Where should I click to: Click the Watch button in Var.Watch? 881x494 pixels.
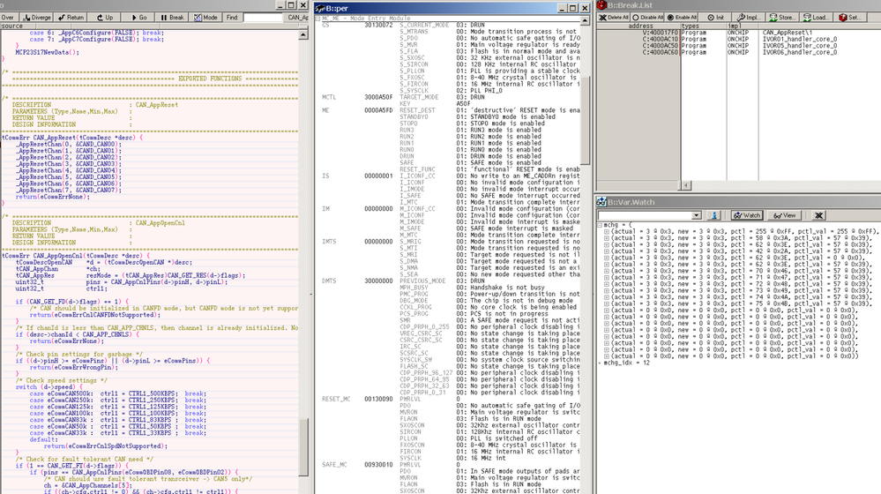tap(746, 215)
